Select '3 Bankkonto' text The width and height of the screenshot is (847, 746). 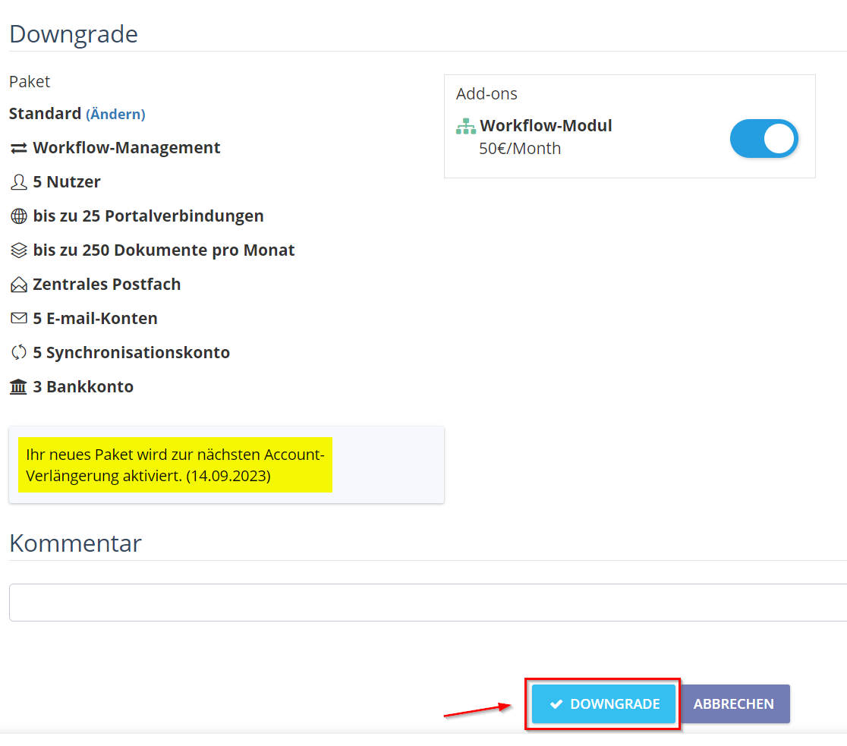tap(83, 387)
